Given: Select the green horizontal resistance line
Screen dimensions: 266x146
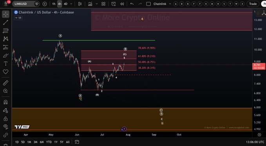Looking at the screenshot, I should point(99,40).
